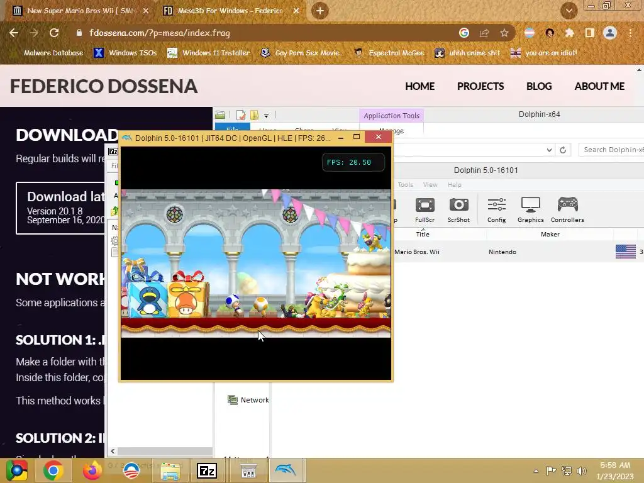
Task: Click the network tray icon
Action: [567, 470]
